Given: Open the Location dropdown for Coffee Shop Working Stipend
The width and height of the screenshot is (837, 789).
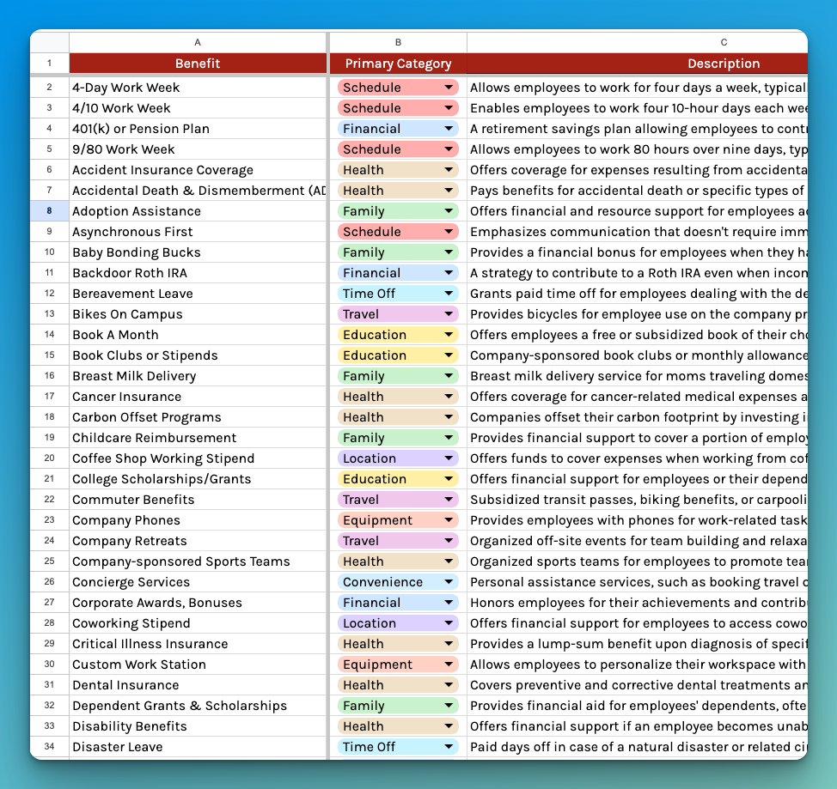Looking at the screenshot, I should 449,458.
